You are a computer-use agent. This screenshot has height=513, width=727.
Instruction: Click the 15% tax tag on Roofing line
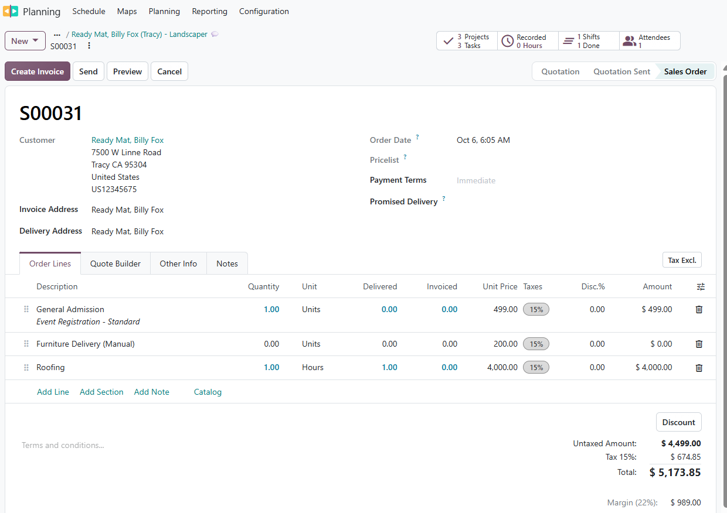536,368
